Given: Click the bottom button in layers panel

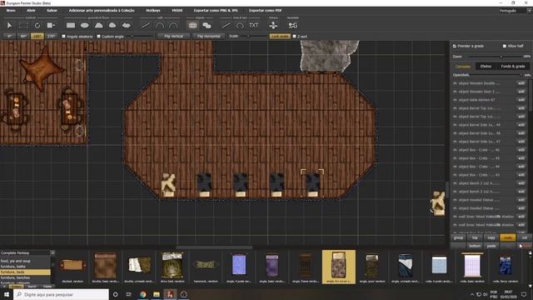Looking at the screenshot, I should pyautogui.click(x=475, y=246).
